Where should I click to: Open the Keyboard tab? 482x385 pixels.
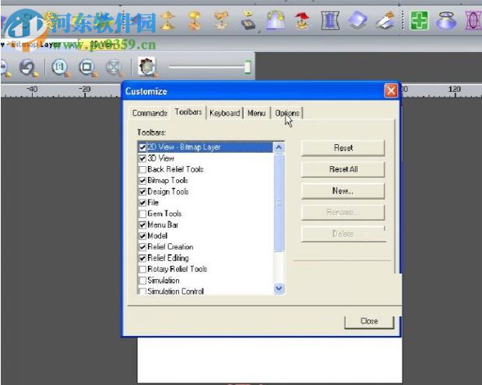(225, 113)
